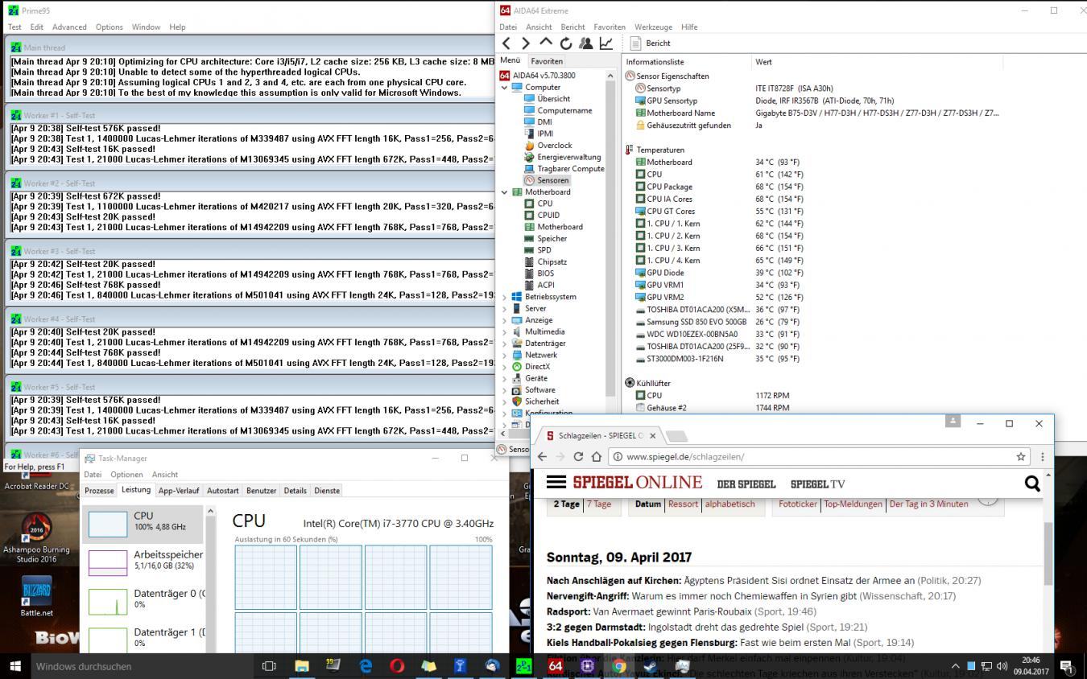
Task: Open Dienste tab in Task-Manager
Action: click(327, 491)
